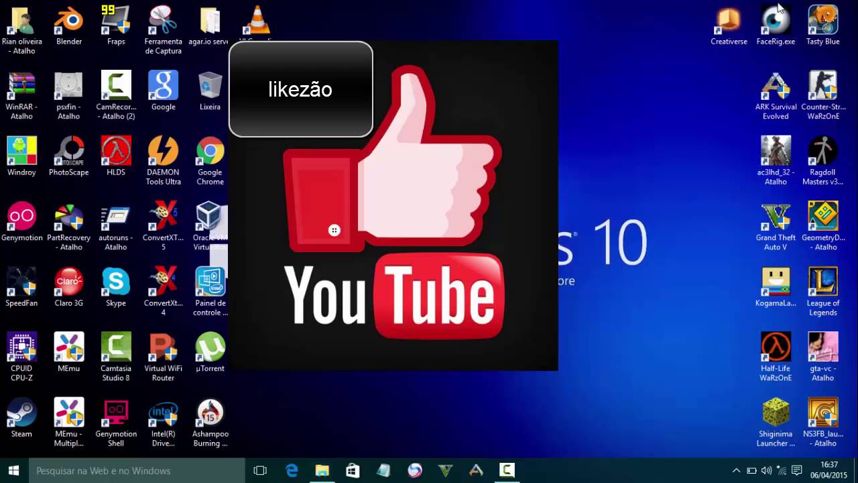Launch GeometryDash - Atalho shortcut
This screenshot has width=858, height=483.
point(822,226)
